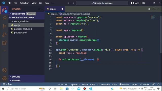
Task: Change indentation via Spaces: 2
Action: tap(75, 84)
